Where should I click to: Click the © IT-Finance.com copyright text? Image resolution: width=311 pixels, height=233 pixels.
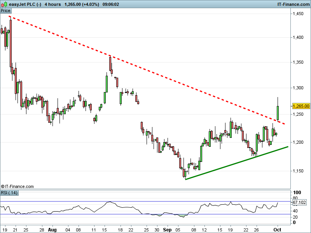click(x=17, y=186)
